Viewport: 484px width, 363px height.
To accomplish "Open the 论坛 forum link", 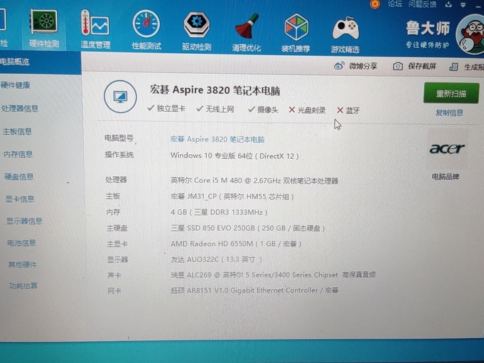I will click(395, 4).
